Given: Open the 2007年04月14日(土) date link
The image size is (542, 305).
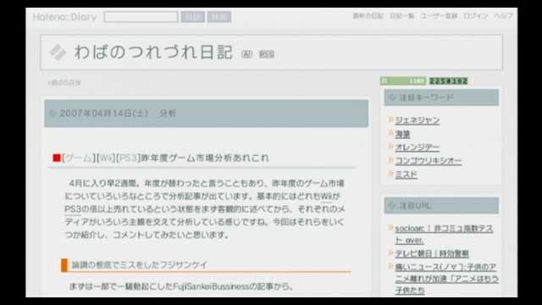Looking at the screenshot, I should pyautogui.click(x=104, y=113).
